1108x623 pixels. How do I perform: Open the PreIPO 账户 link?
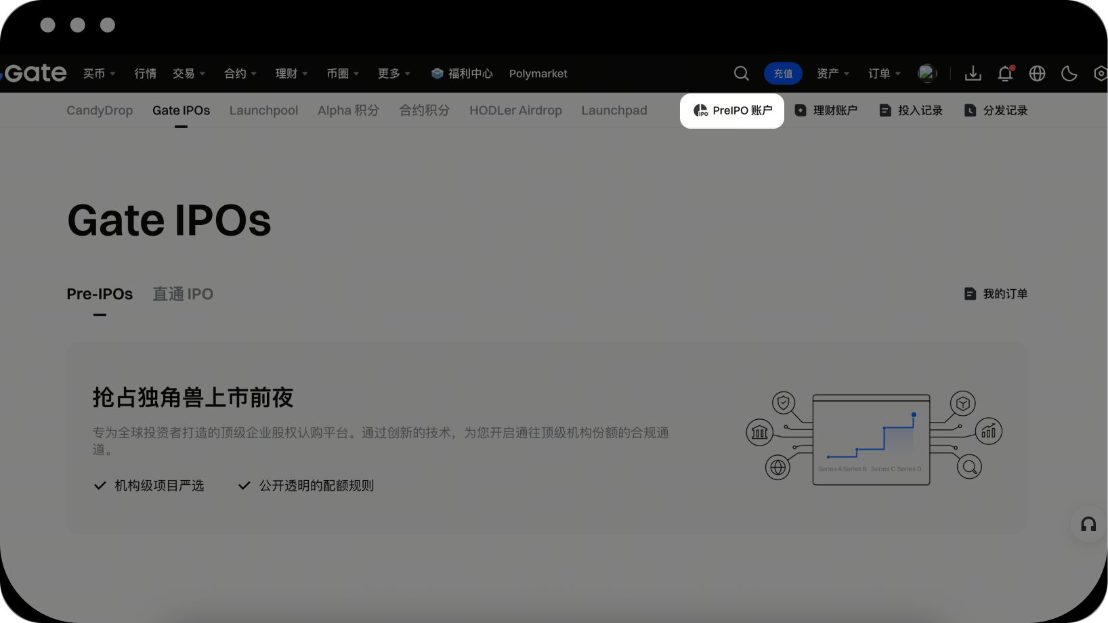tap(733, 110)
